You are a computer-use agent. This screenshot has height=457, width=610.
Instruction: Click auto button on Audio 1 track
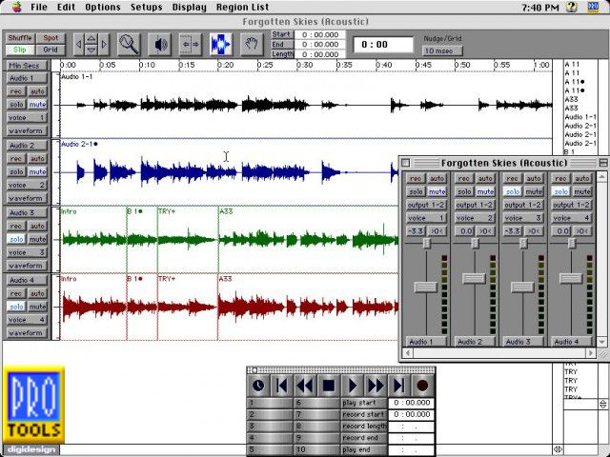pyautogui.click(x=38, y=91)
